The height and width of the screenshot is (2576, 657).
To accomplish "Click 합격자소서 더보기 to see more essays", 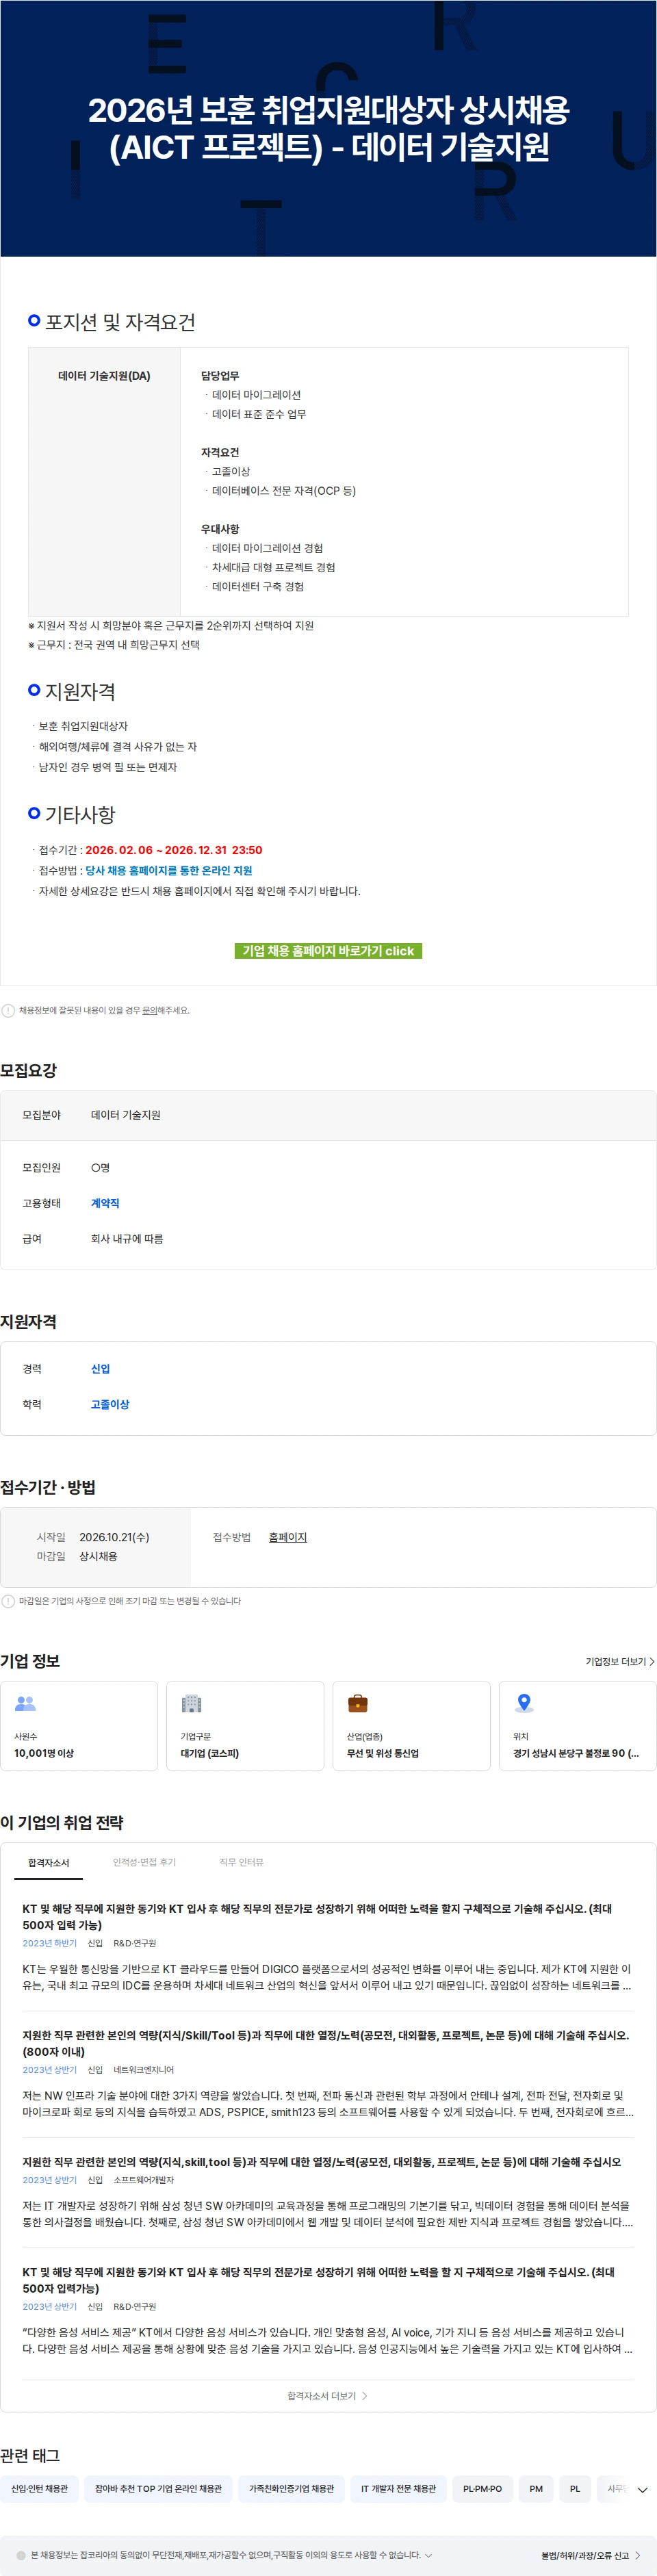I will coord(328,2395).
